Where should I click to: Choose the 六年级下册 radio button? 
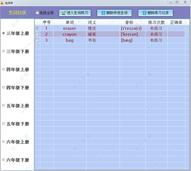4,160
